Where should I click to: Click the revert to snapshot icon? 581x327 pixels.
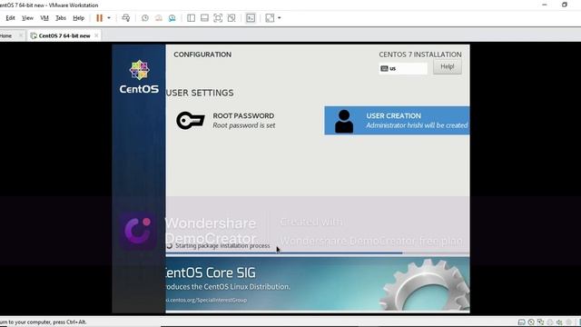(x=159, y=18)
